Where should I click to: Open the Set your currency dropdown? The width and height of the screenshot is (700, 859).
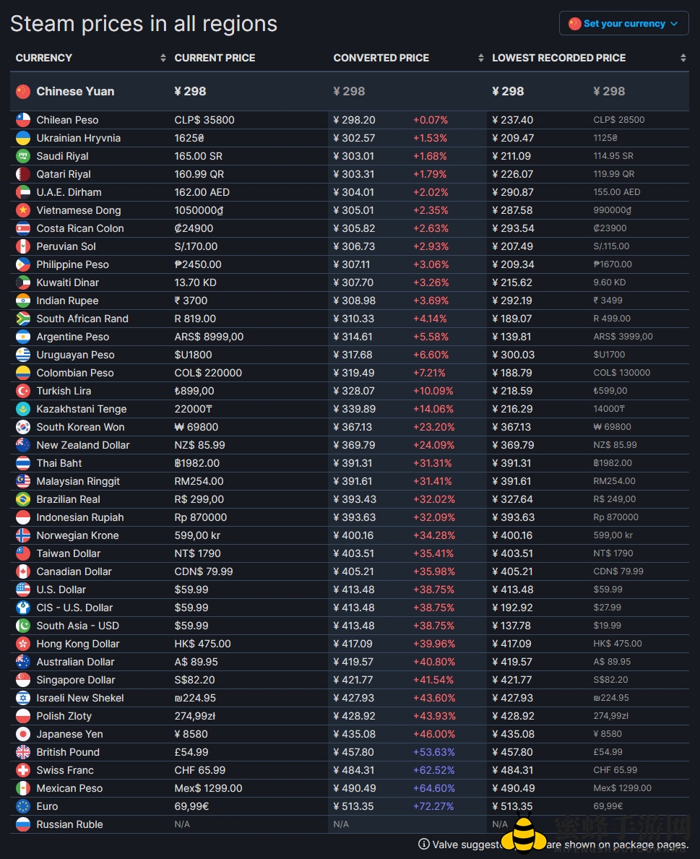click(x=624, y=24)
